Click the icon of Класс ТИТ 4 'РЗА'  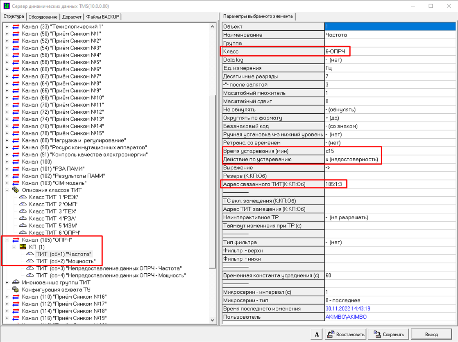(x=23, y=218)
